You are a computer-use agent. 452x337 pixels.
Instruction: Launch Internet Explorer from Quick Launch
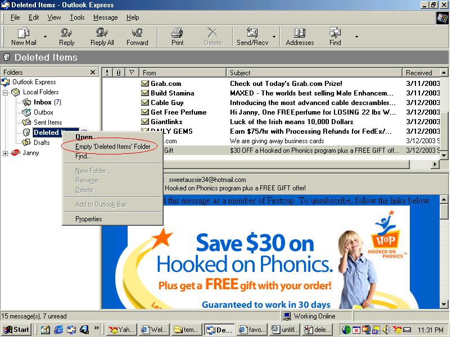(58, 330)
